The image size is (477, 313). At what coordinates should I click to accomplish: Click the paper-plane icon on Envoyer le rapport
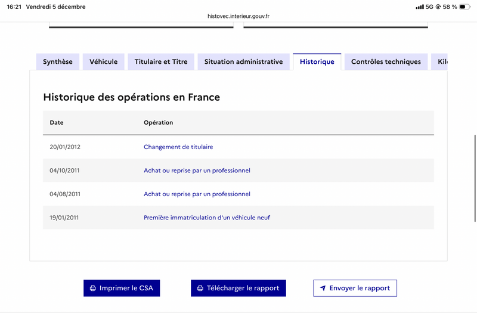coord(323,288)
